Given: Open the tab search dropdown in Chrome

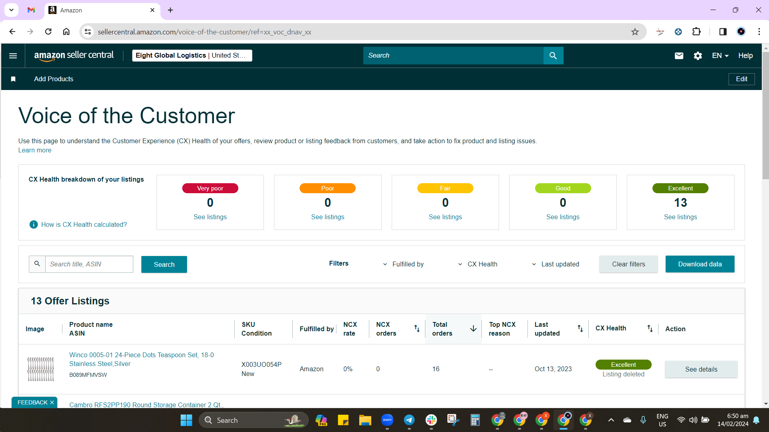Looking at the screenshot, I should tap(12, 10).
